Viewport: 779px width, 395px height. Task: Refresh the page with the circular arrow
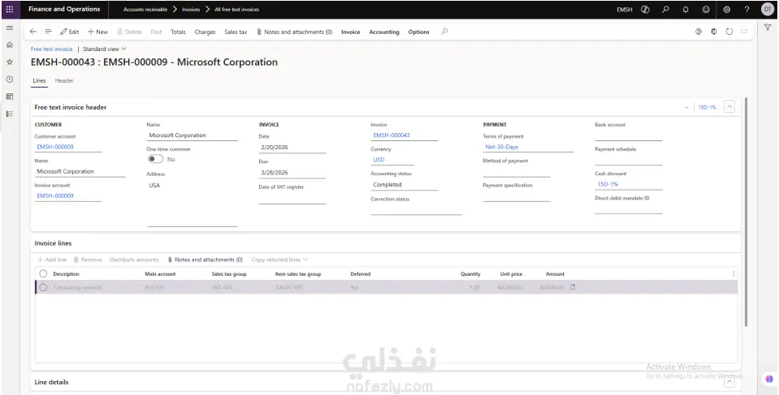(x=729, y=32)
